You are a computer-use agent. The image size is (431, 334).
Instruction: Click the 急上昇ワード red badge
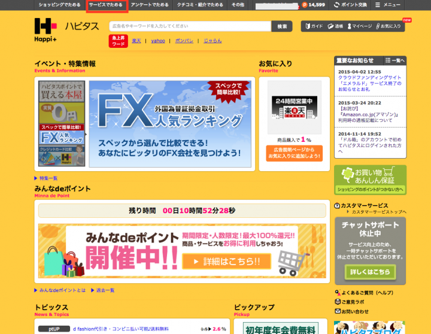118,41
